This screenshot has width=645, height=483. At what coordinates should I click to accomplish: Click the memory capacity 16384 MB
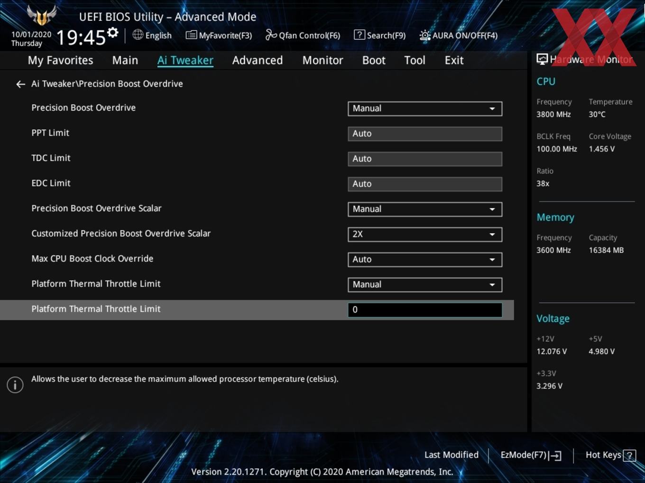(606, 250)
